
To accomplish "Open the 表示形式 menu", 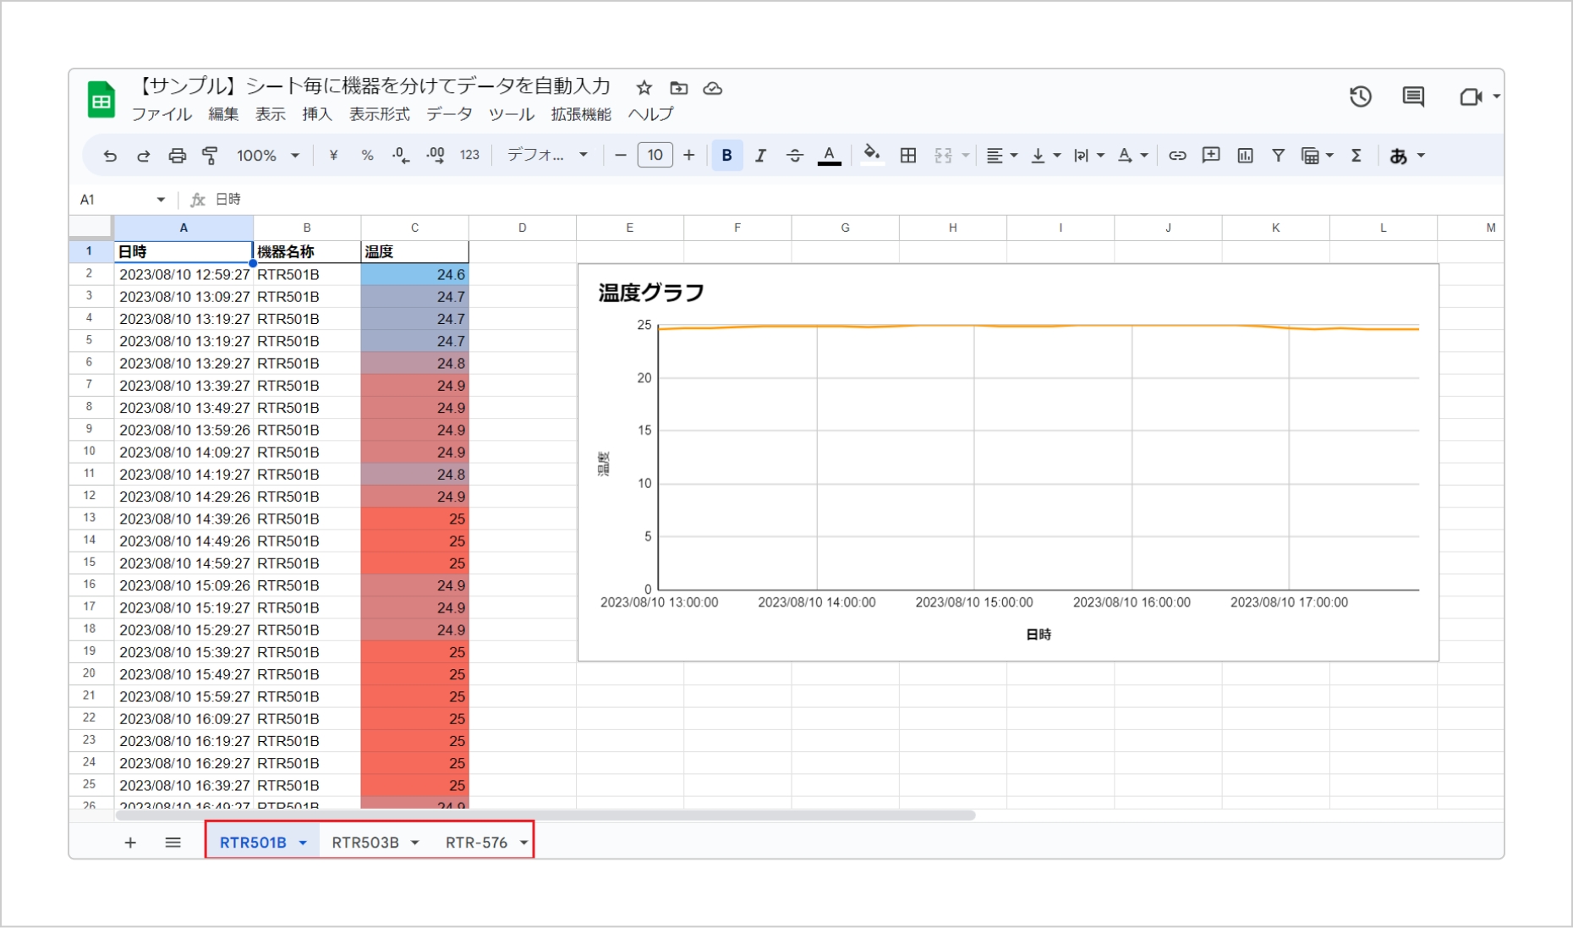I will [380, 113].
